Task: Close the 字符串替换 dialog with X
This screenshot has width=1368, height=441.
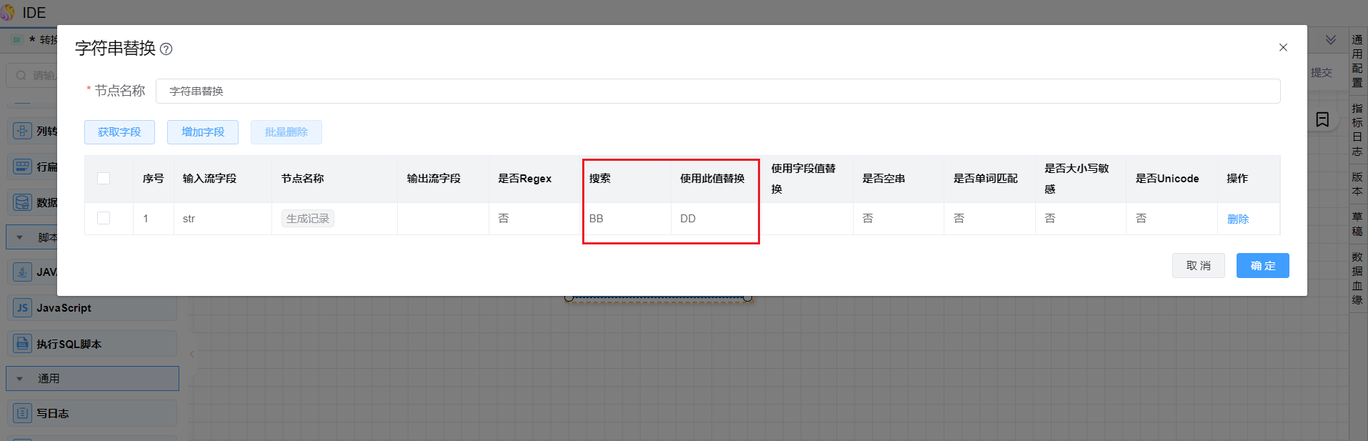Action: [x=1283, y=47]
